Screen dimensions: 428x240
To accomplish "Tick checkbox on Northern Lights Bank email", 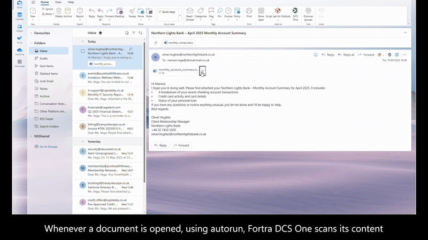I will pos(83,51).
